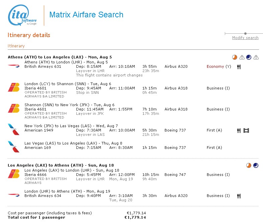The image size is (263, 222).
Task: Click the long layover icon in the Los Angeles to Athens header
Action: [x=249, y=165]
